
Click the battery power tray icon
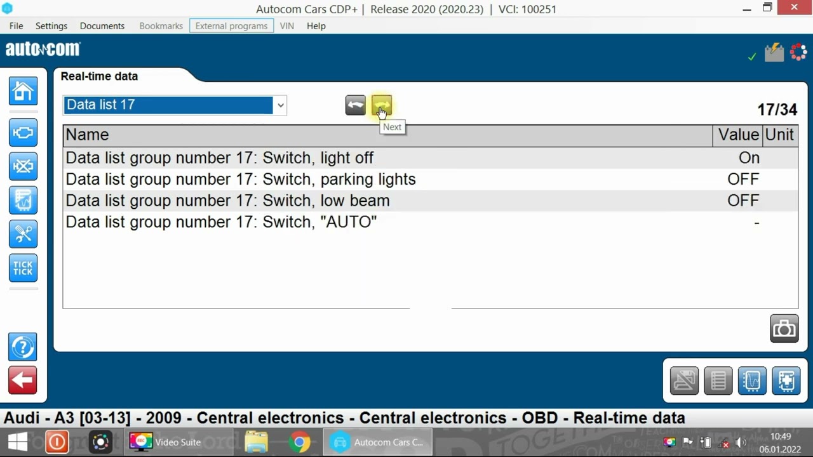tap(706, 442)
